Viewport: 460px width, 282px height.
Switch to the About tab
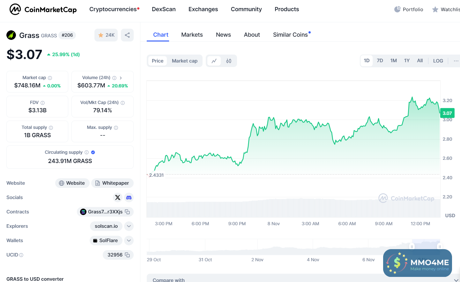[x=252, y=35]
